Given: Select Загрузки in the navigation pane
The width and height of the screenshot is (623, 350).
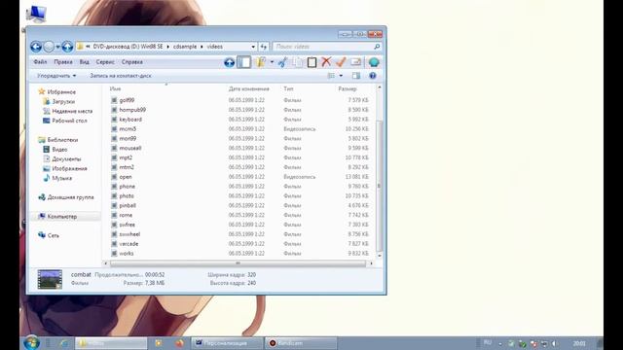Looking at the screenshot, I should coord(58,101).
